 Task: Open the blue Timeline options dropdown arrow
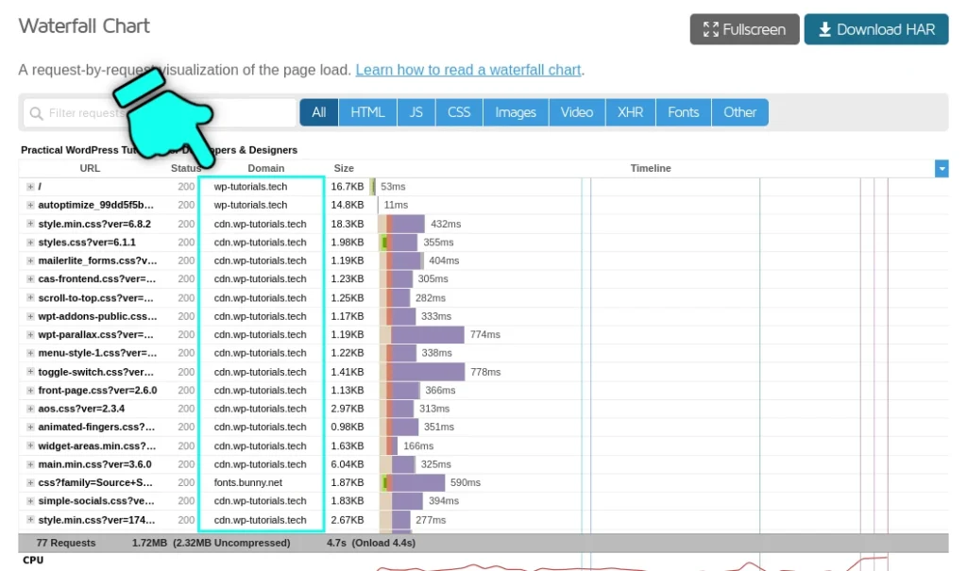point(942,168)
